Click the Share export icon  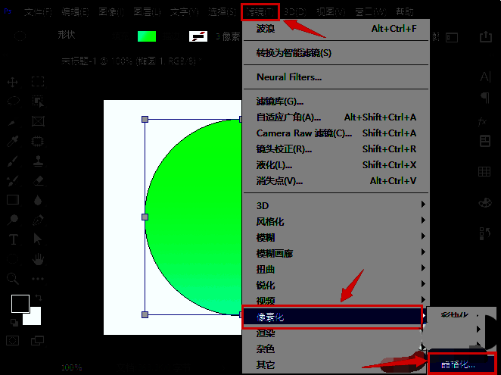click(x=486, y=36)
